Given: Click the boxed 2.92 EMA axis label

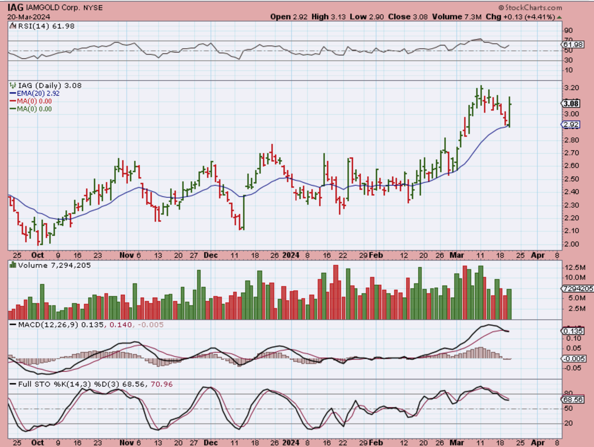Looking at the screenshot, I should pos(571,125).
